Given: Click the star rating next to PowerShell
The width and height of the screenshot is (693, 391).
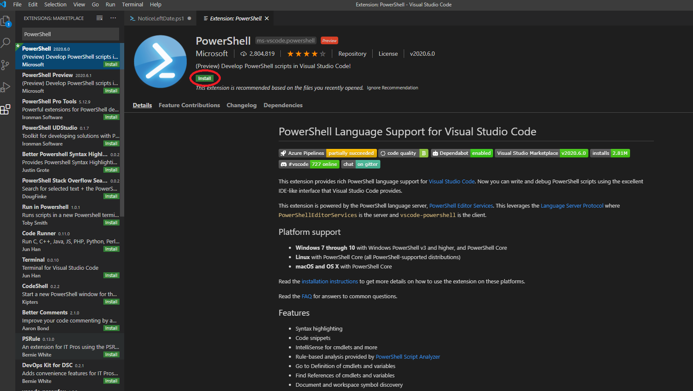Looking at the screenshot, I should click(306, 54).
